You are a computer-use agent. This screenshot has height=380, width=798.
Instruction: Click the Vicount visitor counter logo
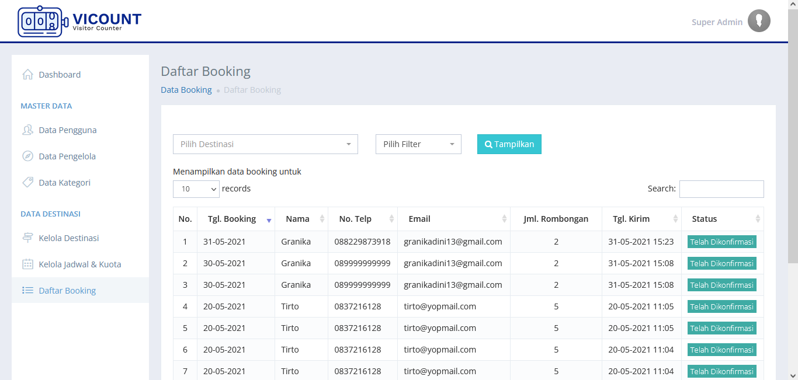(x=79, y=22)
